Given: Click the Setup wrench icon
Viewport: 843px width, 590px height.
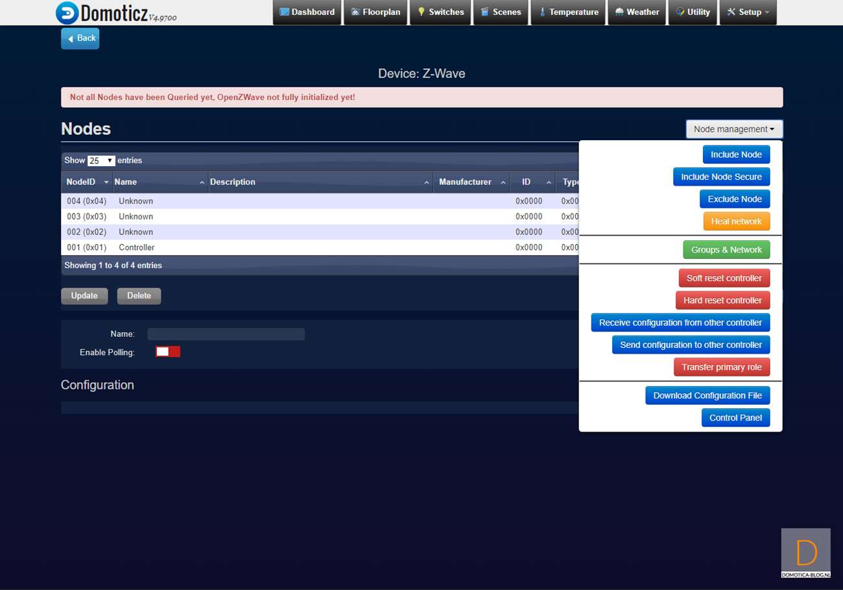Looking at the screenshot, I should 731,12.
